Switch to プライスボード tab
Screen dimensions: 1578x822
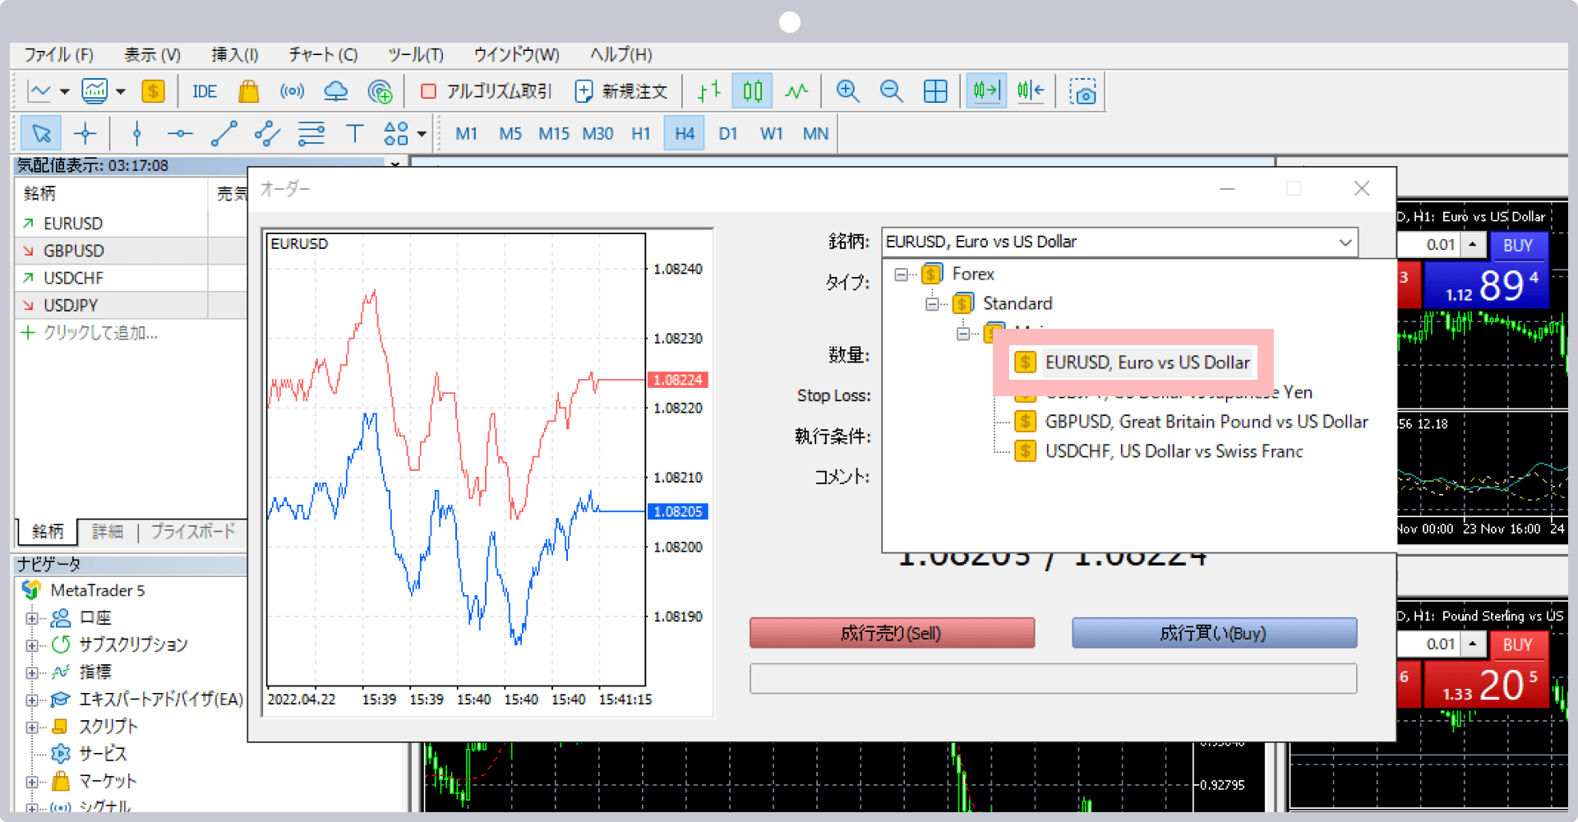(193, 532)
